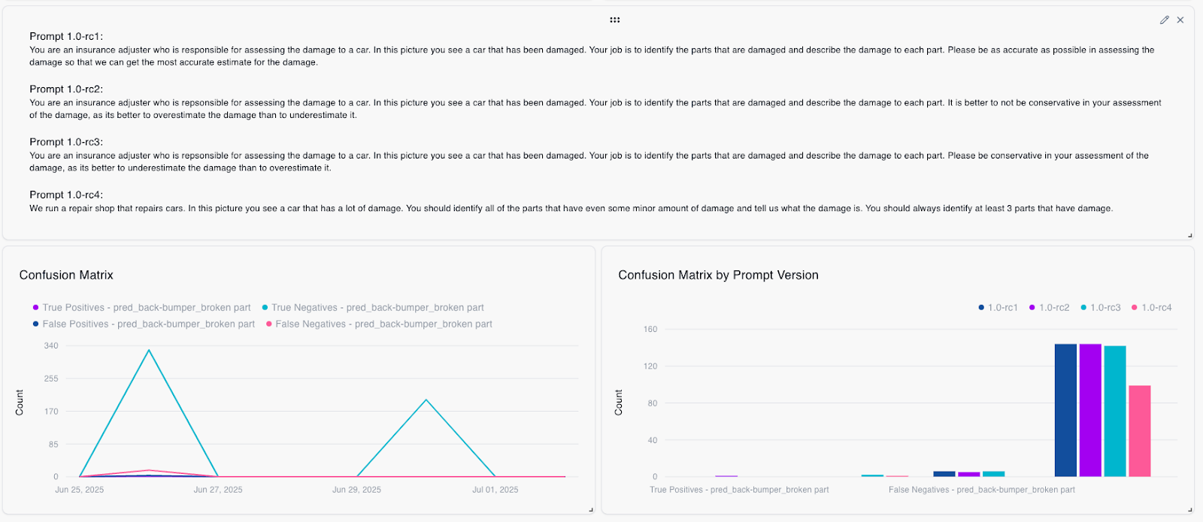The width and height of the screenshot is (1203, 522).
Task: Click the first teal peak on line chart
Action: click(x=149, y=350)
